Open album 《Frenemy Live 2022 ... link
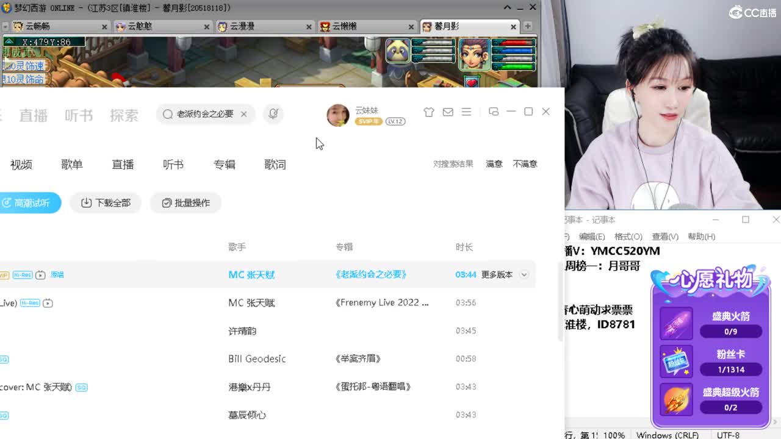781x439 pixels. pos(382,303)
